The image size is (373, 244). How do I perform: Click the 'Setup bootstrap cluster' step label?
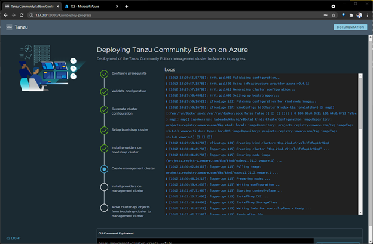(x=130, y=129)
